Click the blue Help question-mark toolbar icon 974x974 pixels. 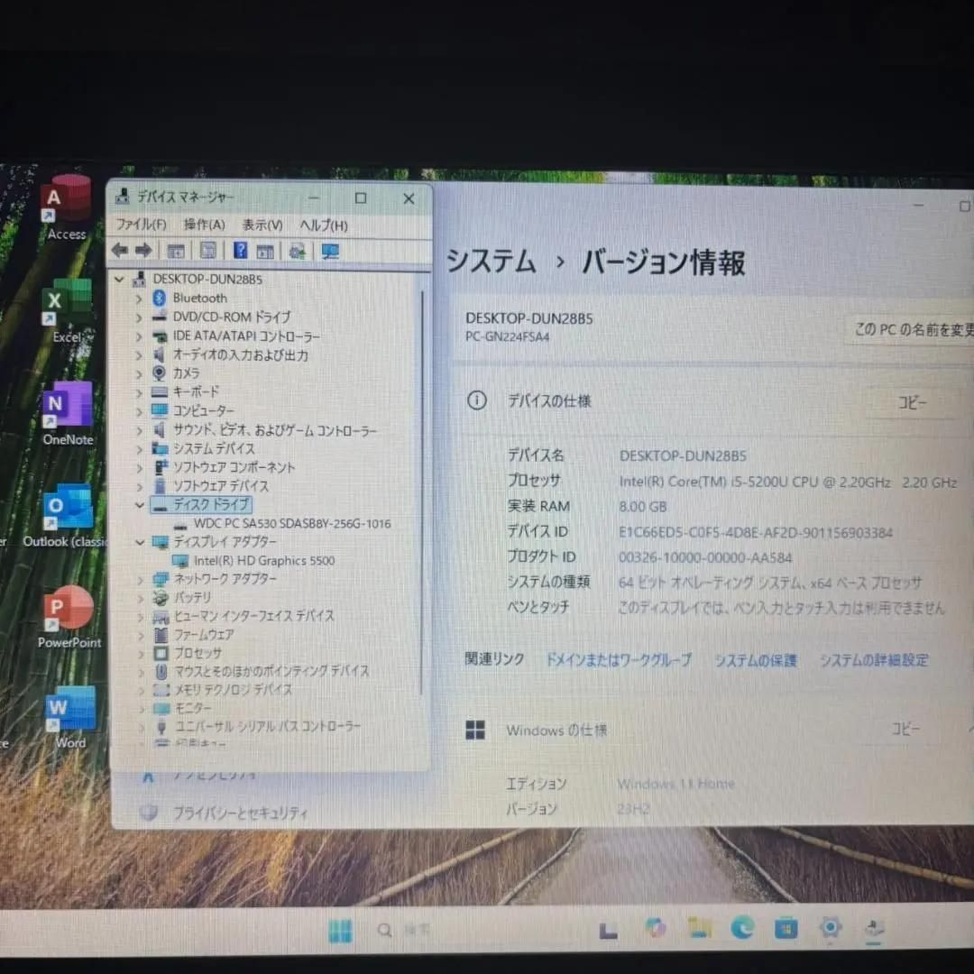241,251
